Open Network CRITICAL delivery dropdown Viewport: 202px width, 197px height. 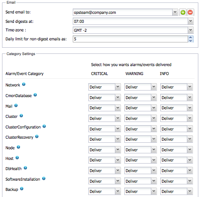click(105, 87)
